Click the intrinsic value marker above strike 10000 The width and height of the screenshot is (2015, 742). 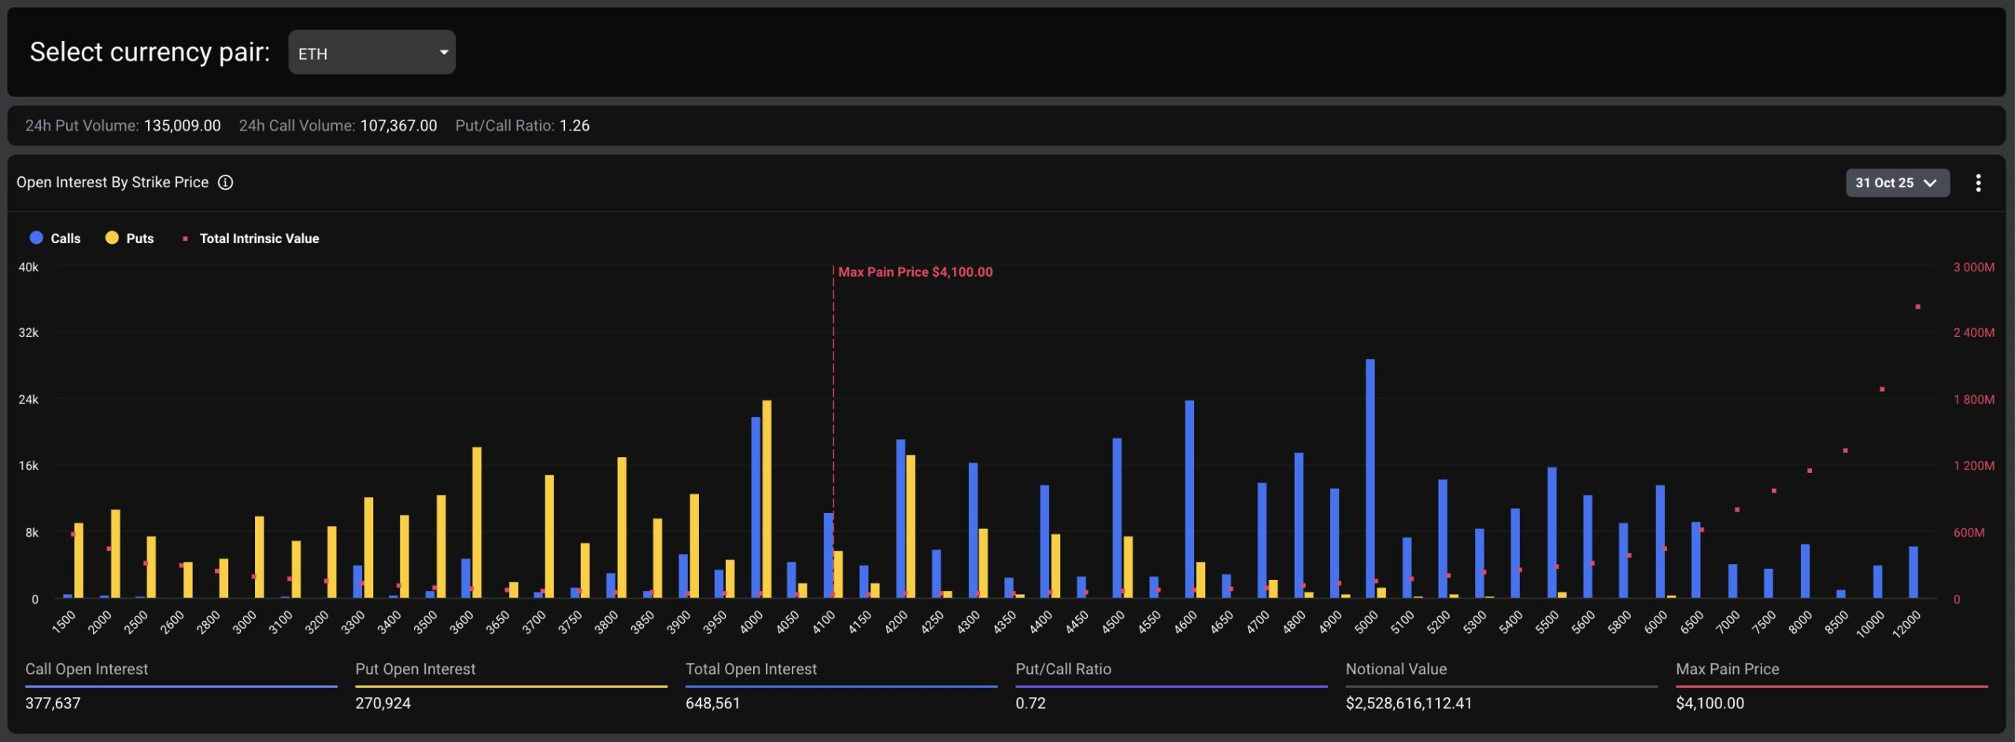1882,389
